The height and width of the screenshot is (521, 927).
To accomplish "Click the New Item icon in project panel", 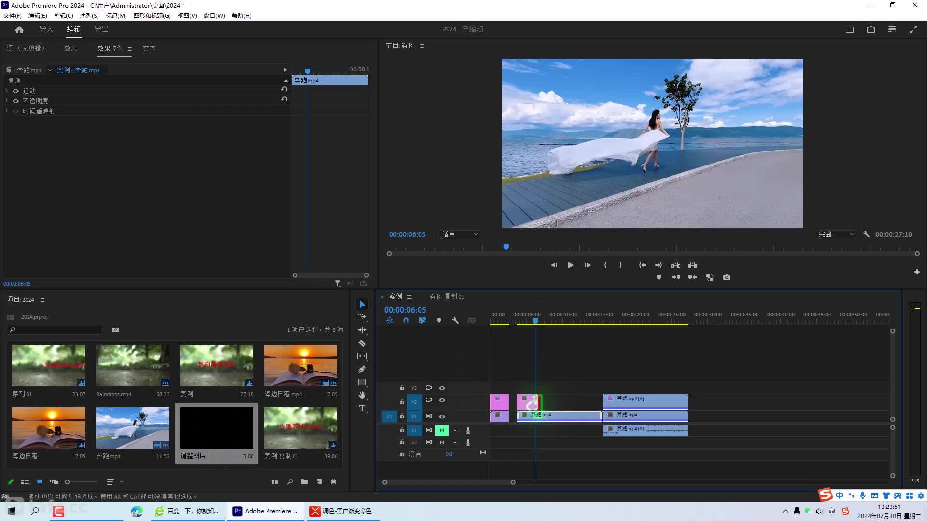I will [319, 481].
